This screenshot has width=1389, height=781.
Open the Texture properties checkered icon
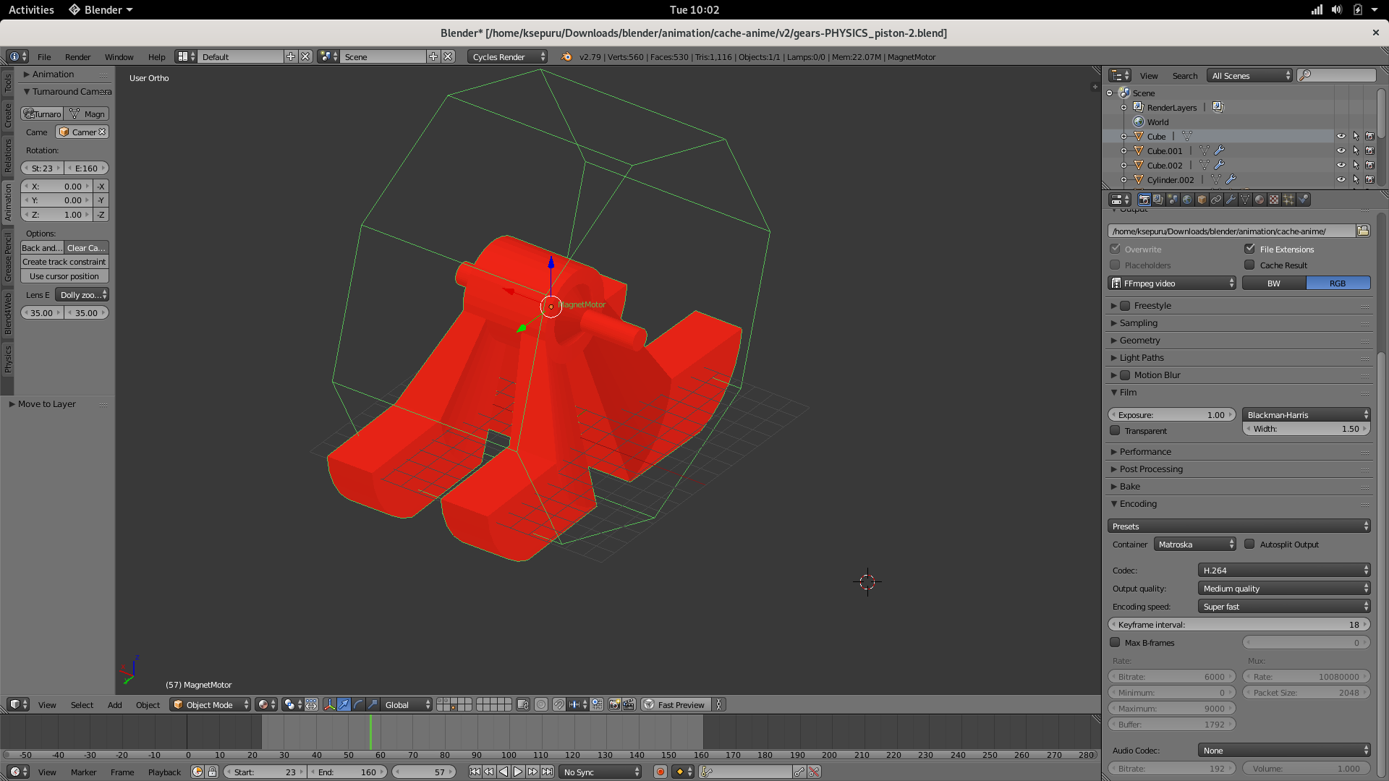pos(1273,200)
